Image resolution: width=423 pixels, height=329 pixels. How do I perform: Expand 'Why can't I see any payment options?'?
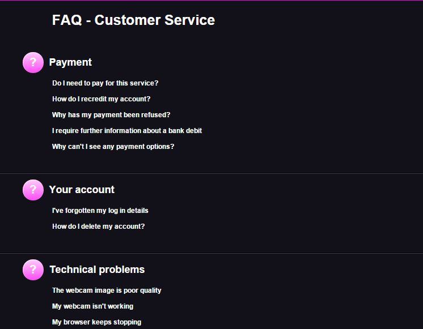(113, 147)
